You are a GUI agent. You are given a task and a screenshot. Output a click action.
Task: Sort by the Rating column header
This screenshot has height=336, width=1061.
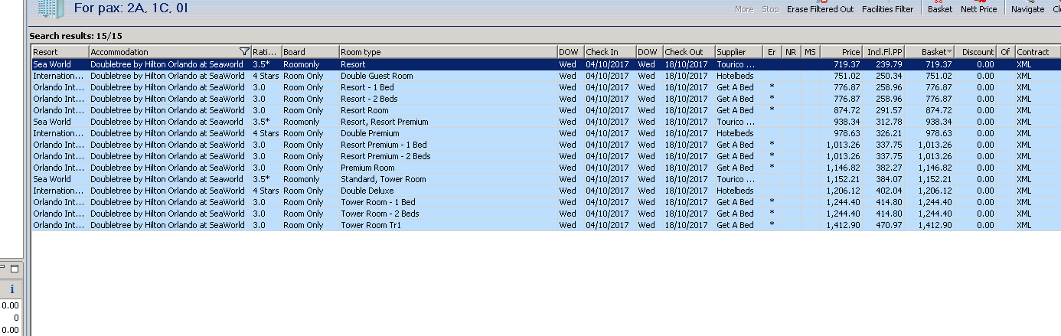(266, 52)
